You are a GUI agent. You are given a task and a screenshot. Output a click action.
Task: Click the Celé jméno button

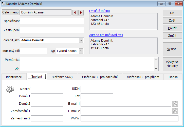(x=10, y=12)
